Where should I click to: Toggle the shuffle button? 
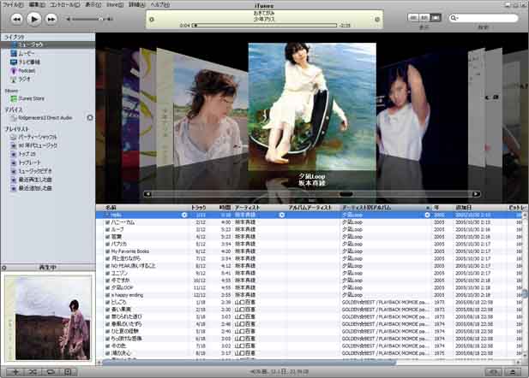[33, 372]
